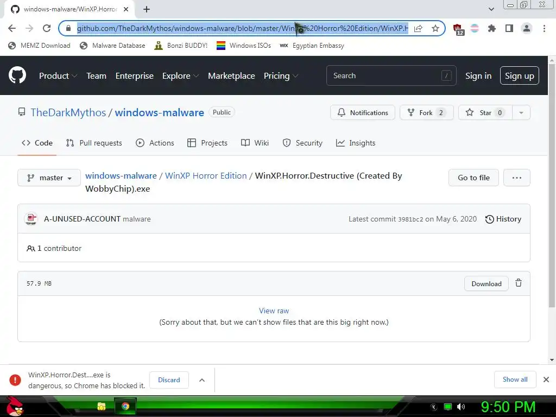Image resolution: width=556 pixels, height=417 pixels.
Task: Click the View raw link
Action: tap(274, 311)
